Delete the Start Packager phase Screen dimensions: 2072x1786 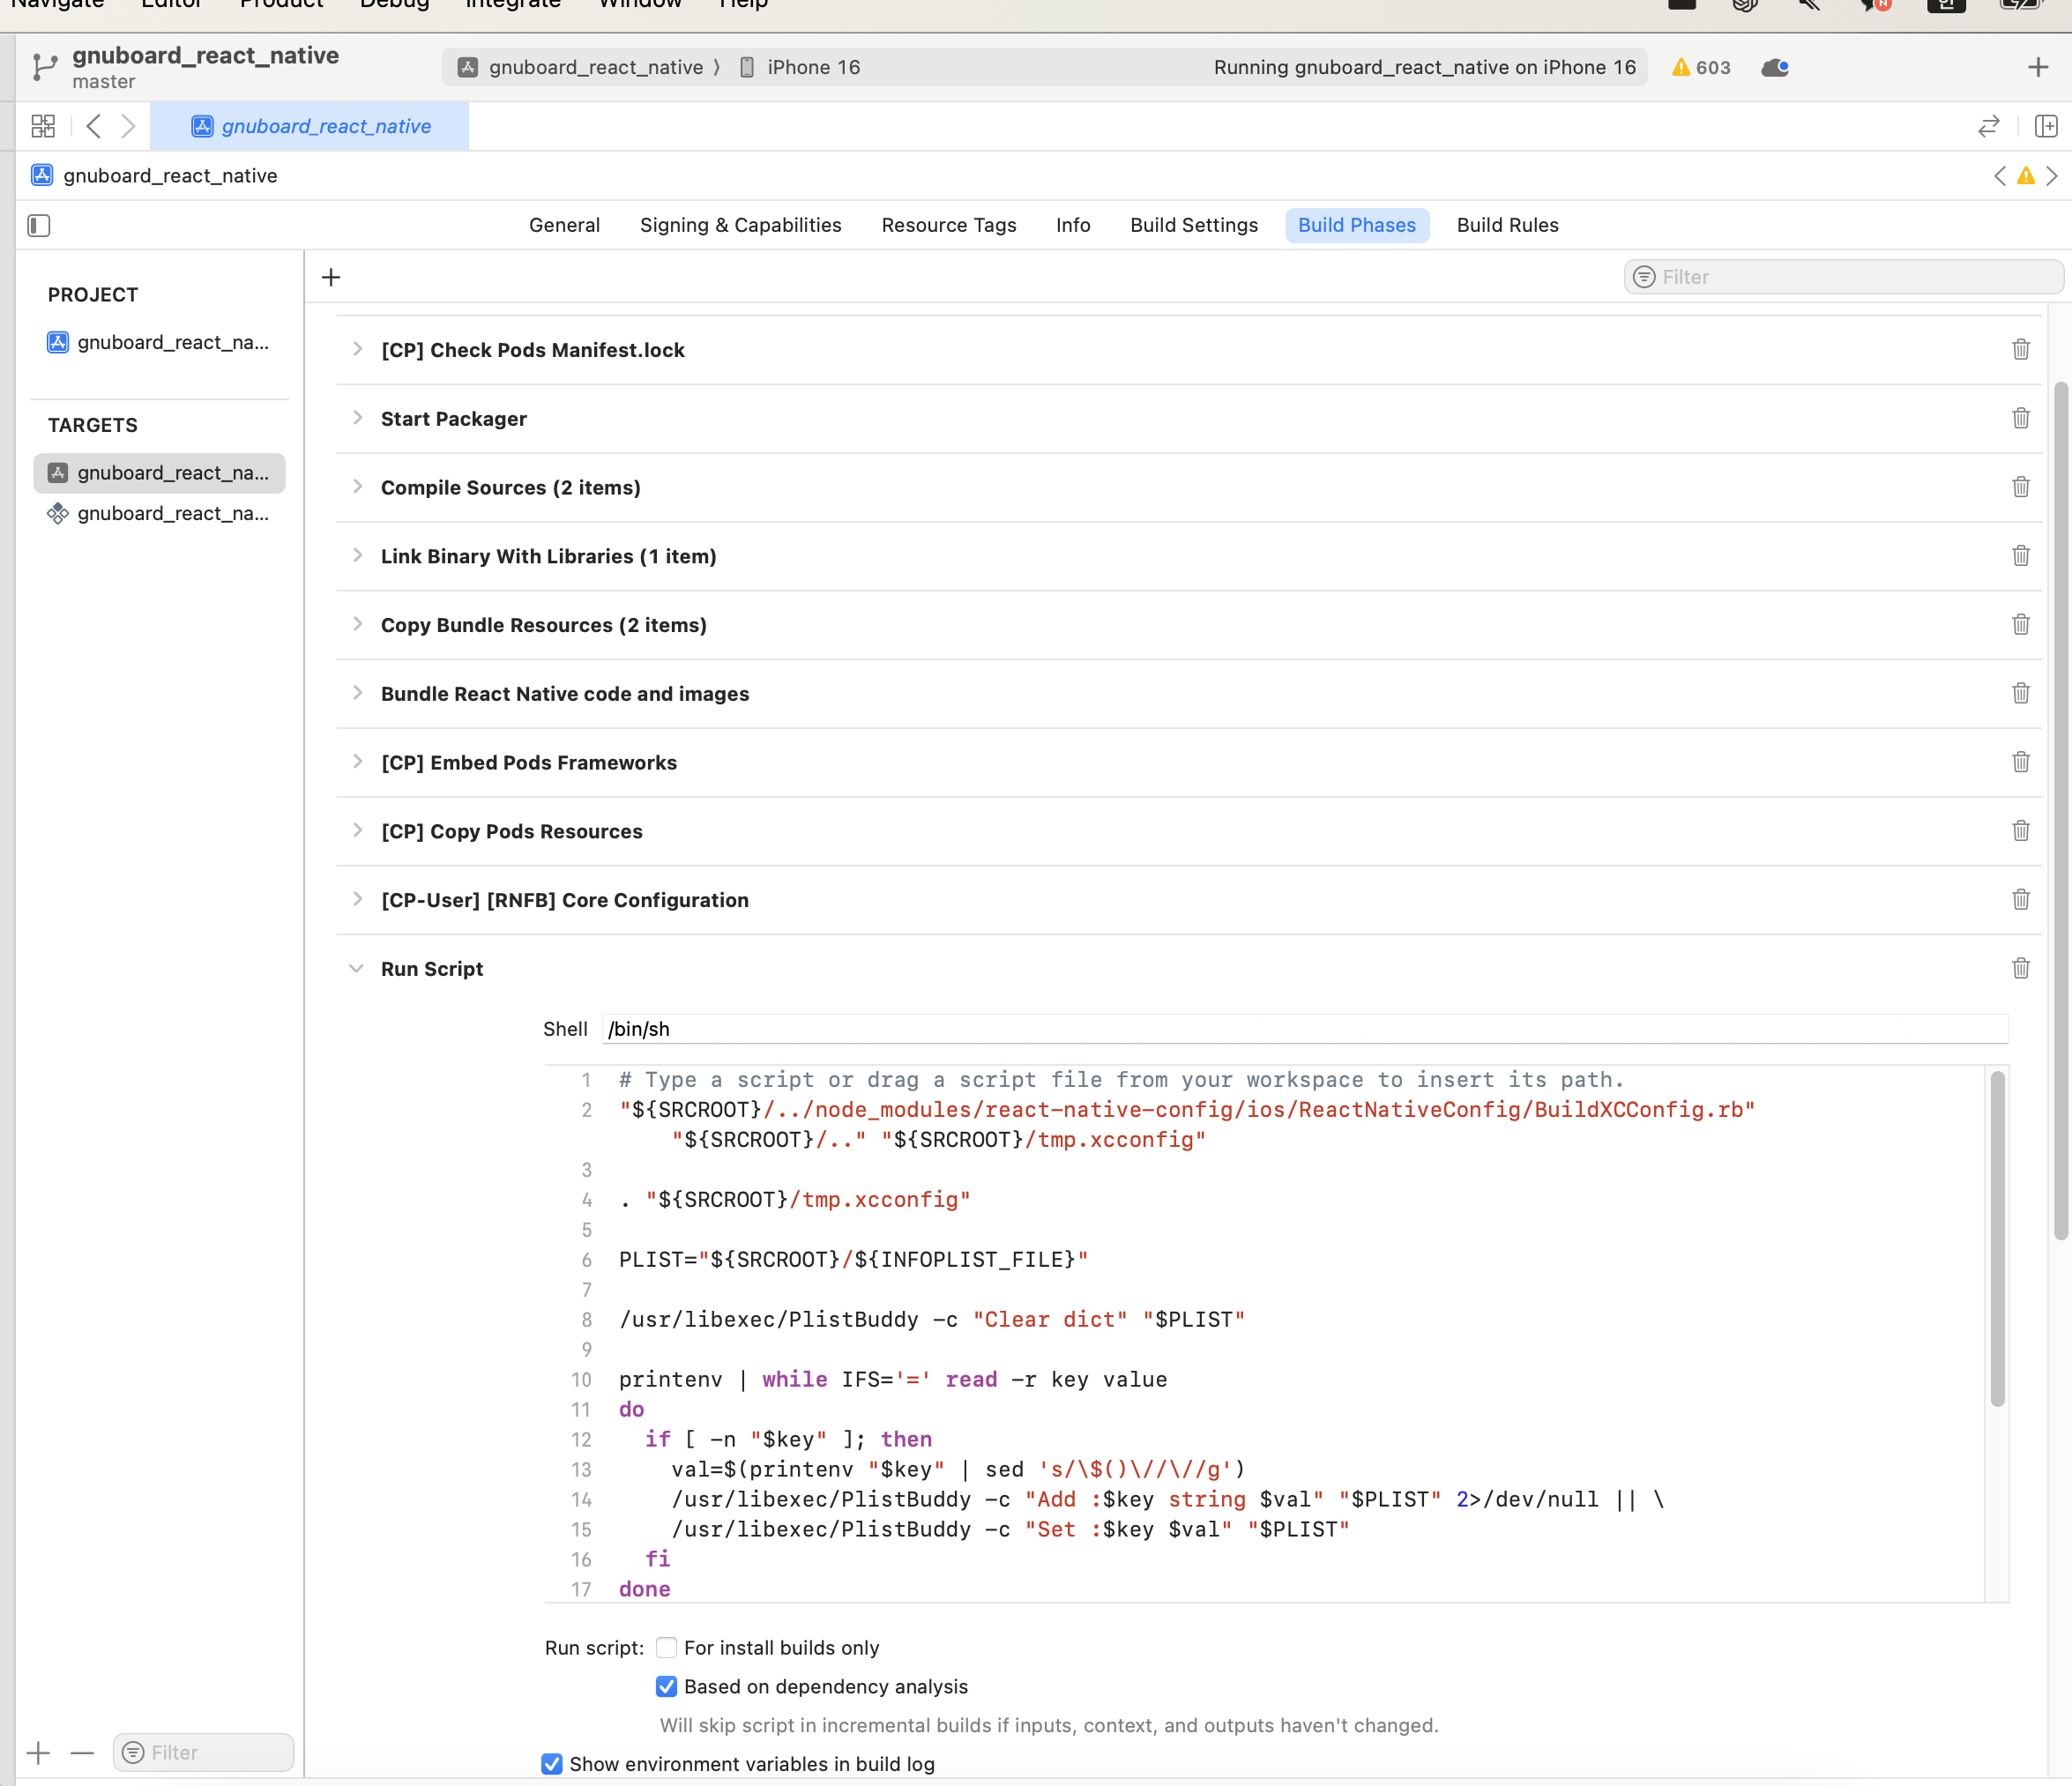click(2020, 418)
